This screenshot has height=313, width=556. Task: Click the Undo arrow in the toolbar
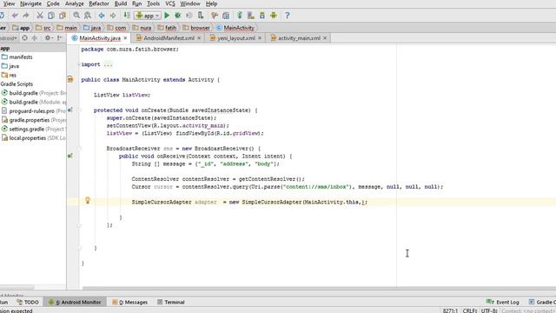coord(15,16)
